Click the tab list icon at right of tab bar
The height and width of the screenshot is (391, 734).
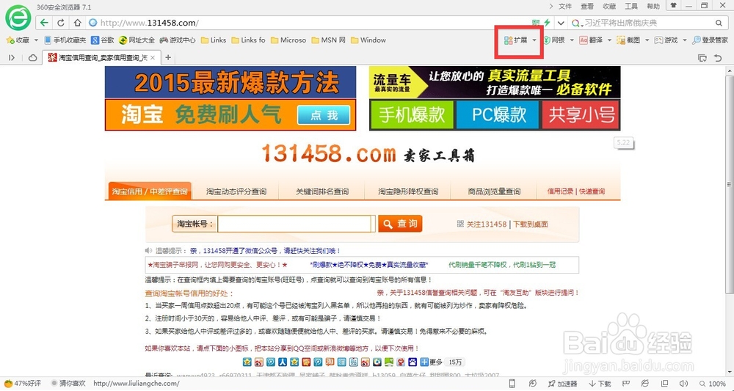coord(702,58)
